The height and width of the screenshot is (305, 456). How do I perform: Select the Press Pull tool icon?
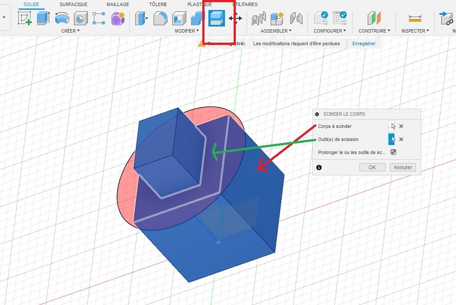[141, 18]
